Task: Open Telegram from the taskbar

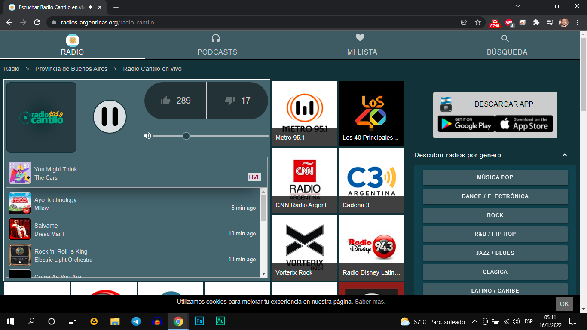Action: tap(136, 321)
